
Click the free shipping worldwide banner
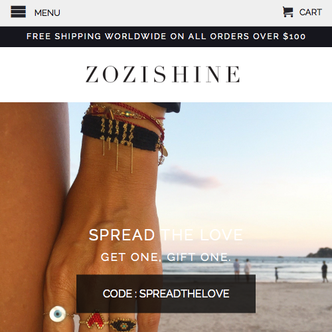[x=166, y=37]
